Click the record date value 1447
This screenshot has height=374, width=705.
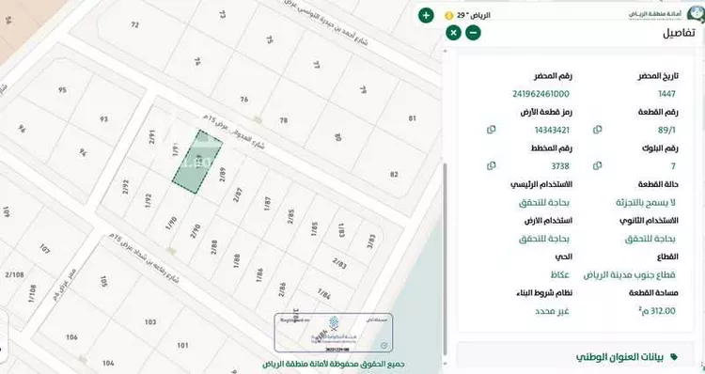click(x=666, y=94)
